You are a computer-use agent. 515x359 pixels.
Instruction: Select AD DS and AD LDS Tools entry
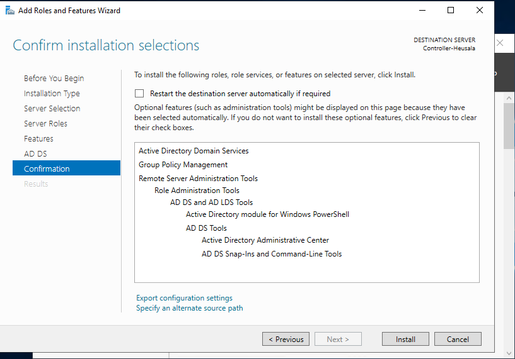click(212, 202)
